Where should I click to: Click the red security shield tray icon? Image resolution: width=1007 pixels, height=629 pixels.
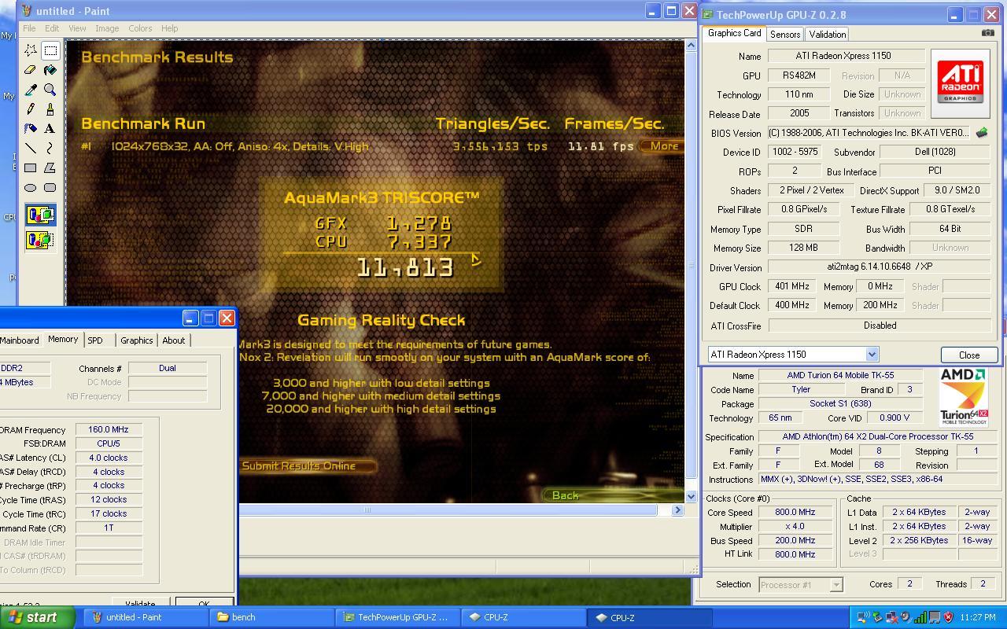click(948, 617)
